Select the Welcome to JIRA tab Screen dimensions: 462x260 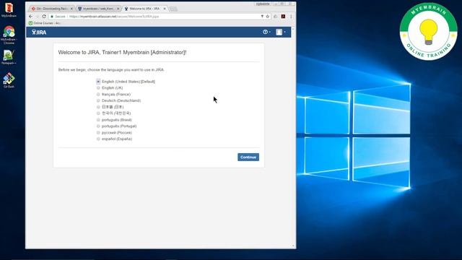tap(145, 9)
